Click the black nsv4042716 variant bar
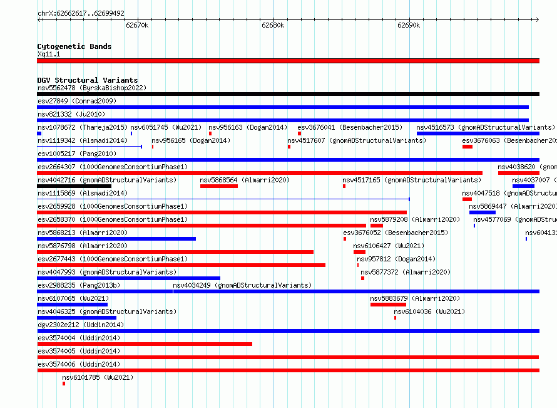 [x=74, y=186]
